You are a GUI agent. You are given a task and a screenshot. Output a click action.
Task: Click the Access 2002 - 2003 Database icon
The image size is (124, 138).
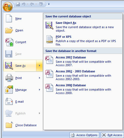(x=49, y=74)
